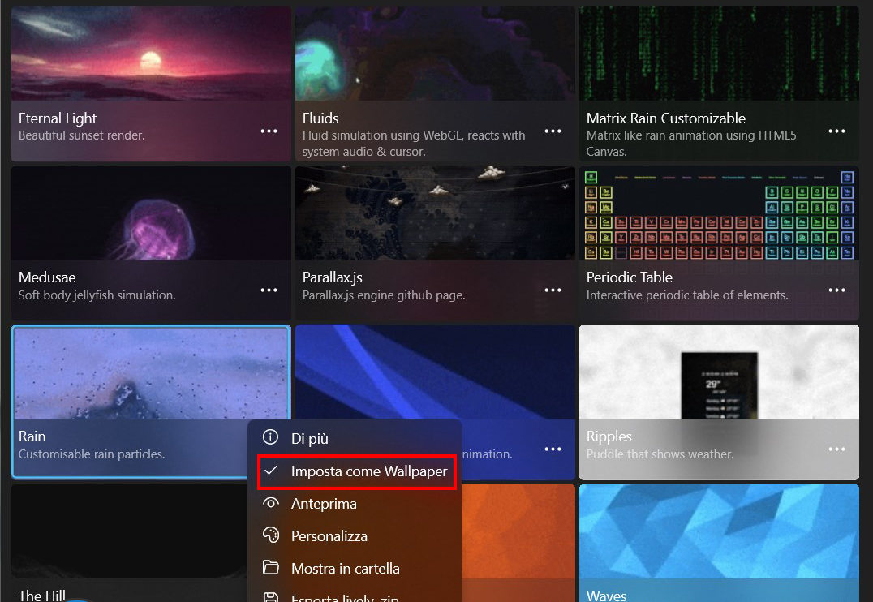Click the checkmark icon beside Imposta come Wallpaper
This screenshot has height=602, width=873.
[x=271, y=471]
